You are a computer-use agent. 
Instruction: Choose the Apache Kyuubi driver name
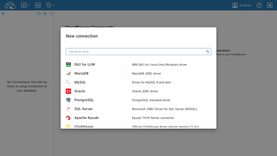[87, 118]
